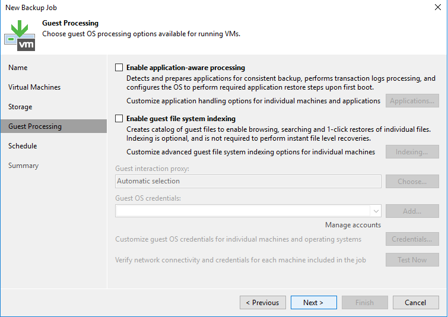
Task: Jump to the Schedule step
Action: pyautogui.click(x=23, y=146)
